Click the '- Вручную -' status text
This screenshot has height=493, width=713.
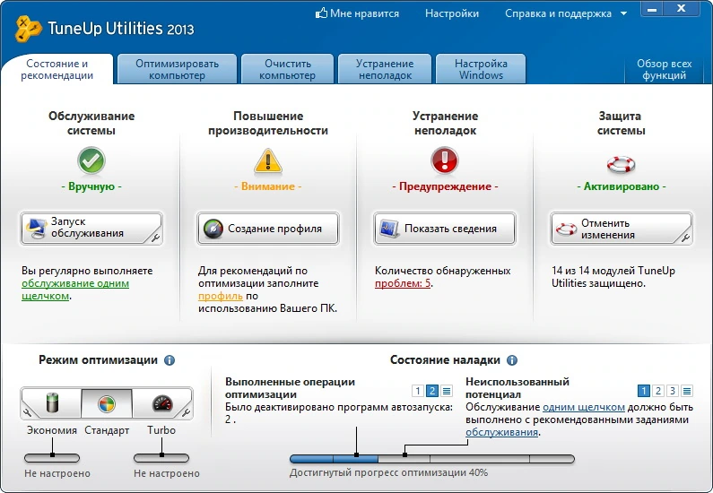pos(91,186)
